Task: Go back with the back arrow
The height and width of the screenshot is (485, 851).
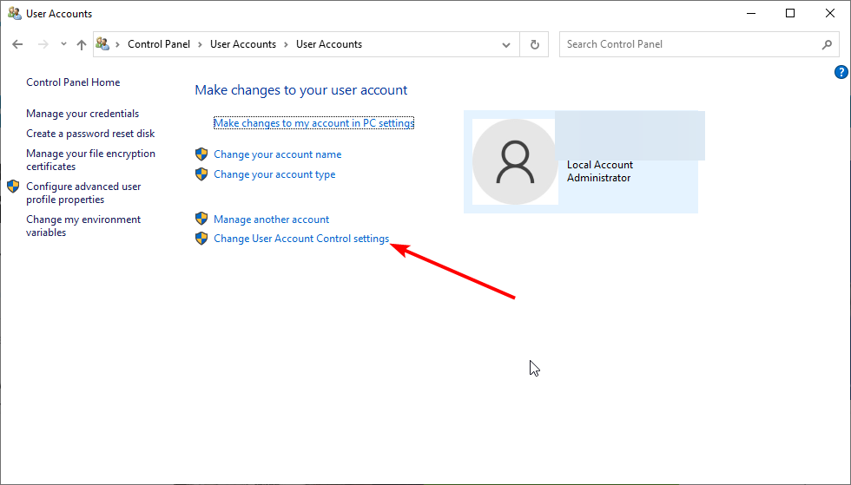Action: coord(17,44)
